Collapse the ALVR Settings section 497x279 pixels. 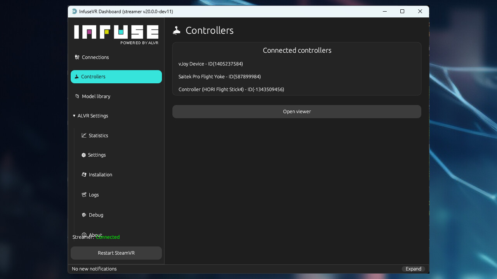74,115
